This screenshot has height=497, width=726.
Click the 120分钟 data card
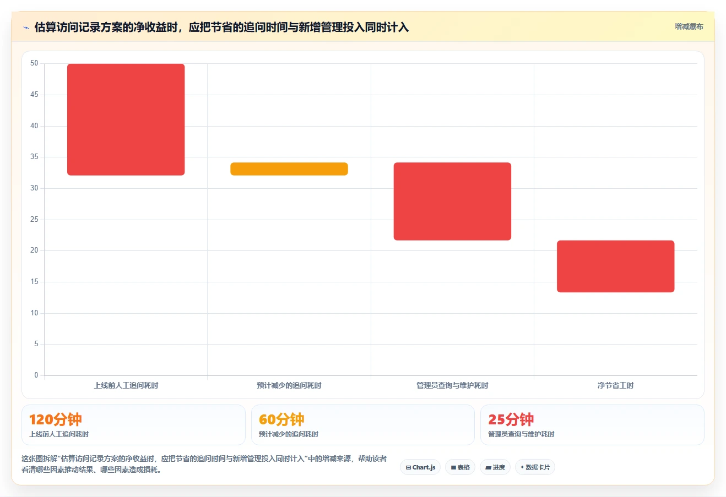pyautogui.click(x=133, y=425)
